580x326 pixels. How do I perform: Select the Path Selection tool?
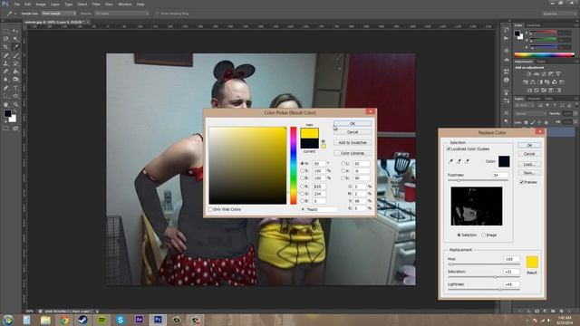click(x=6, y=96)
